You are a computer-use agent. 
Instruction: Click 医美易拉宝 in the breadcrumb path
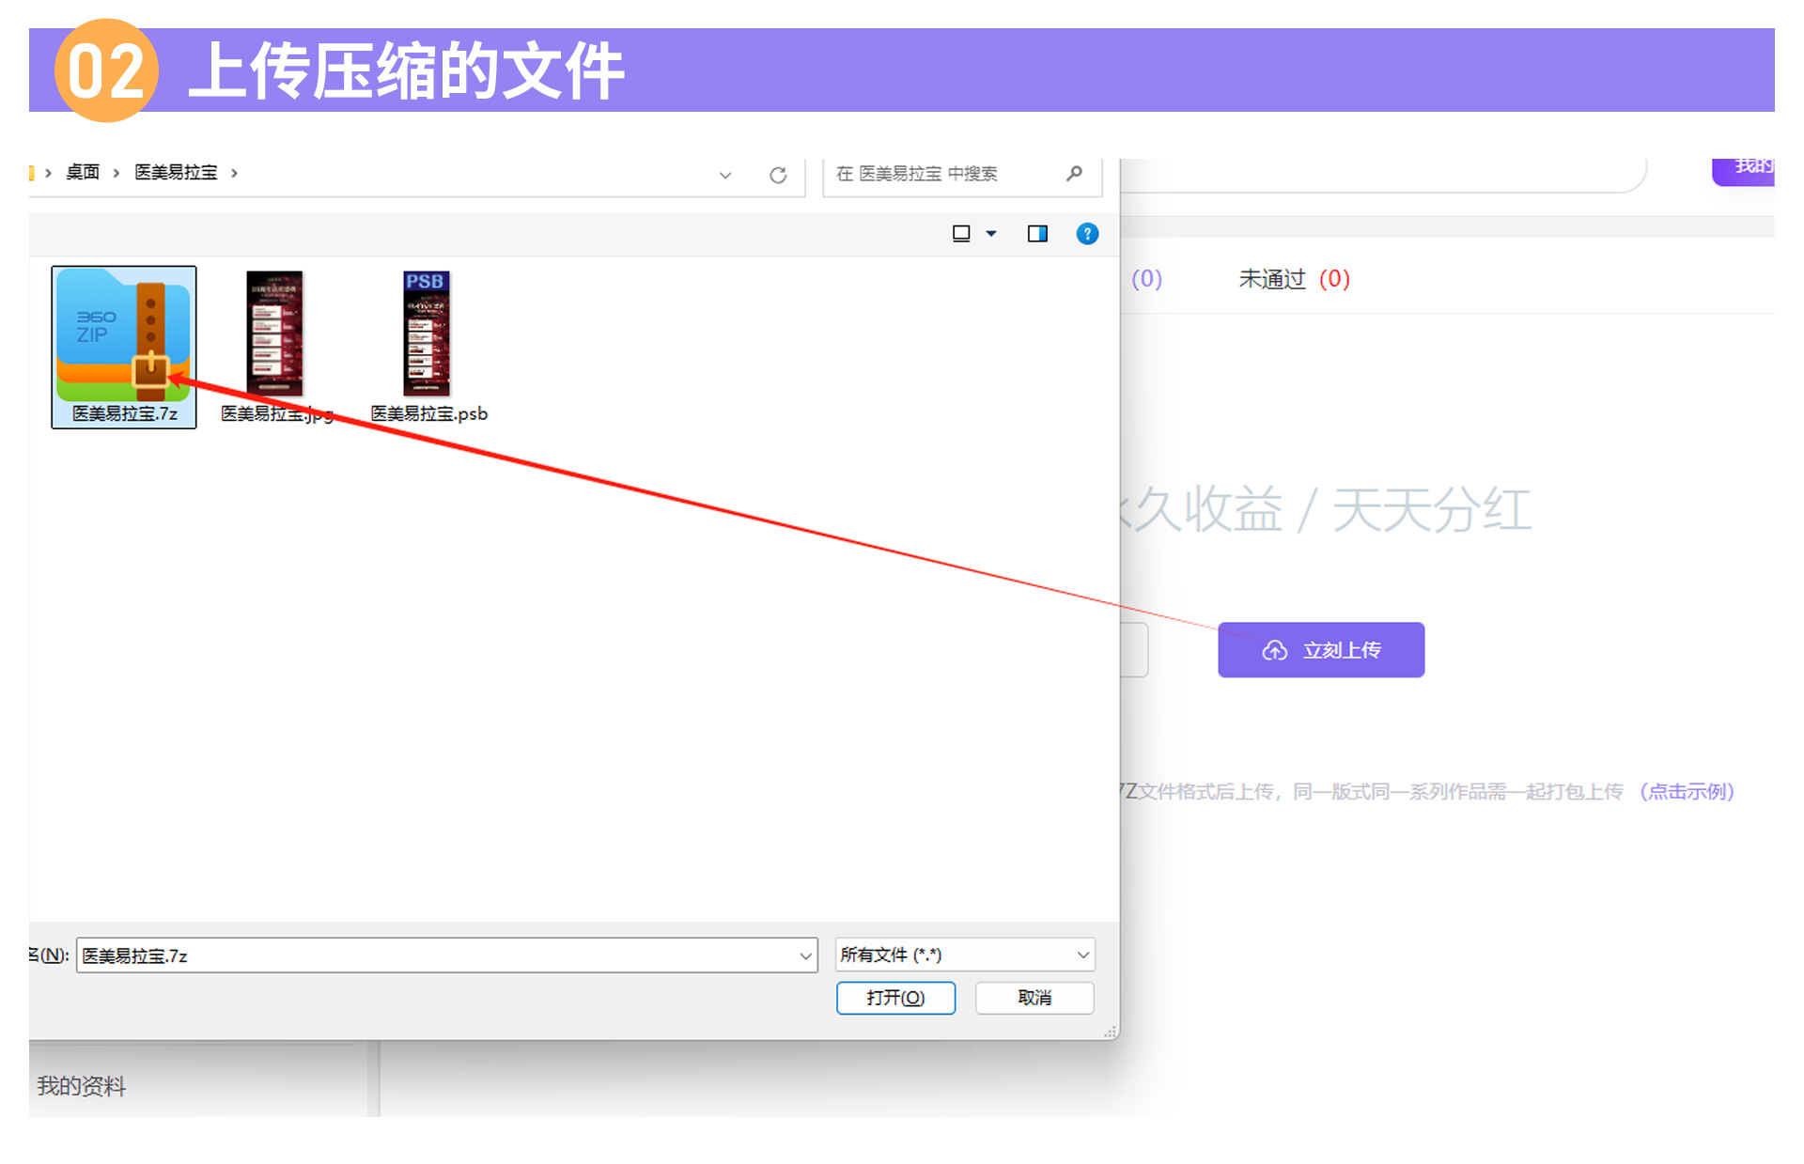[176, 173]
